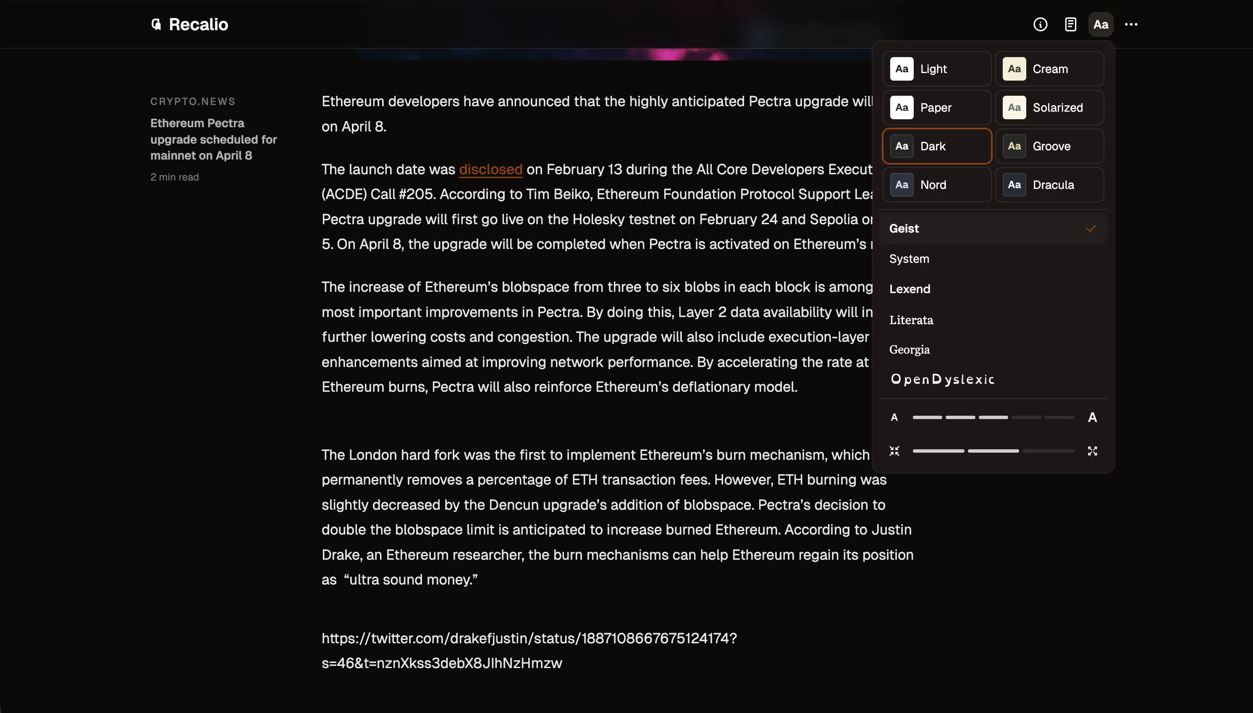Open the ellipsis overflow menu

1132,24
